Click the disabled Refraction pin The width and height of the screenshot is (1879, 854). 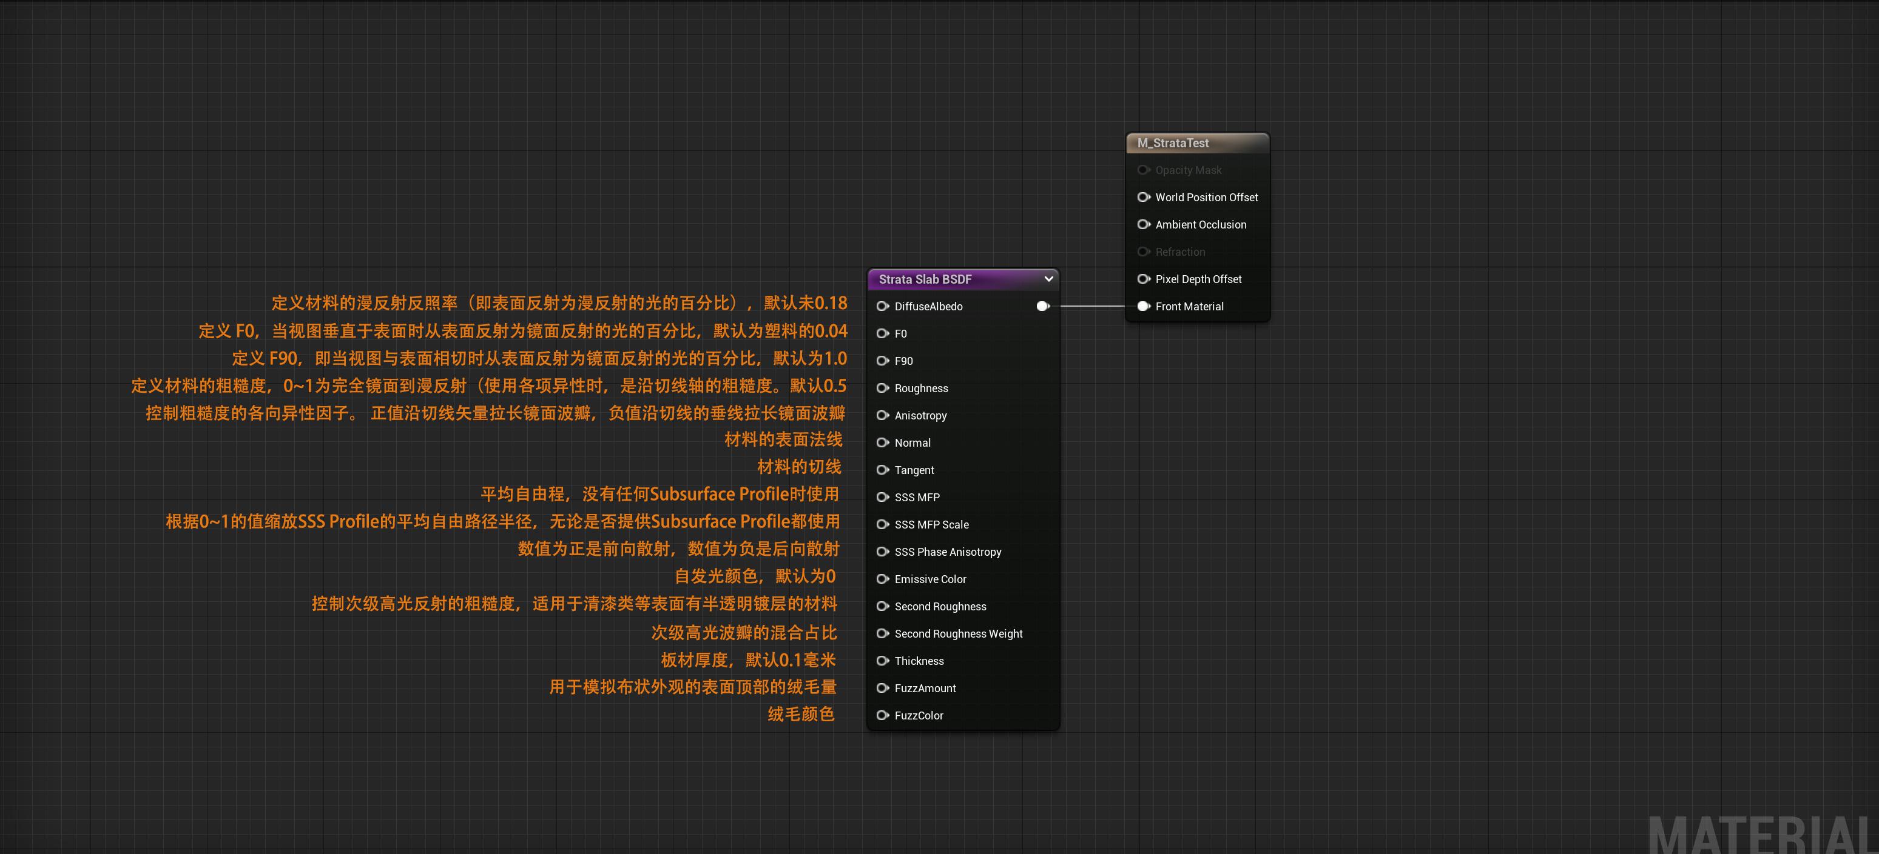coord(1144,252)
